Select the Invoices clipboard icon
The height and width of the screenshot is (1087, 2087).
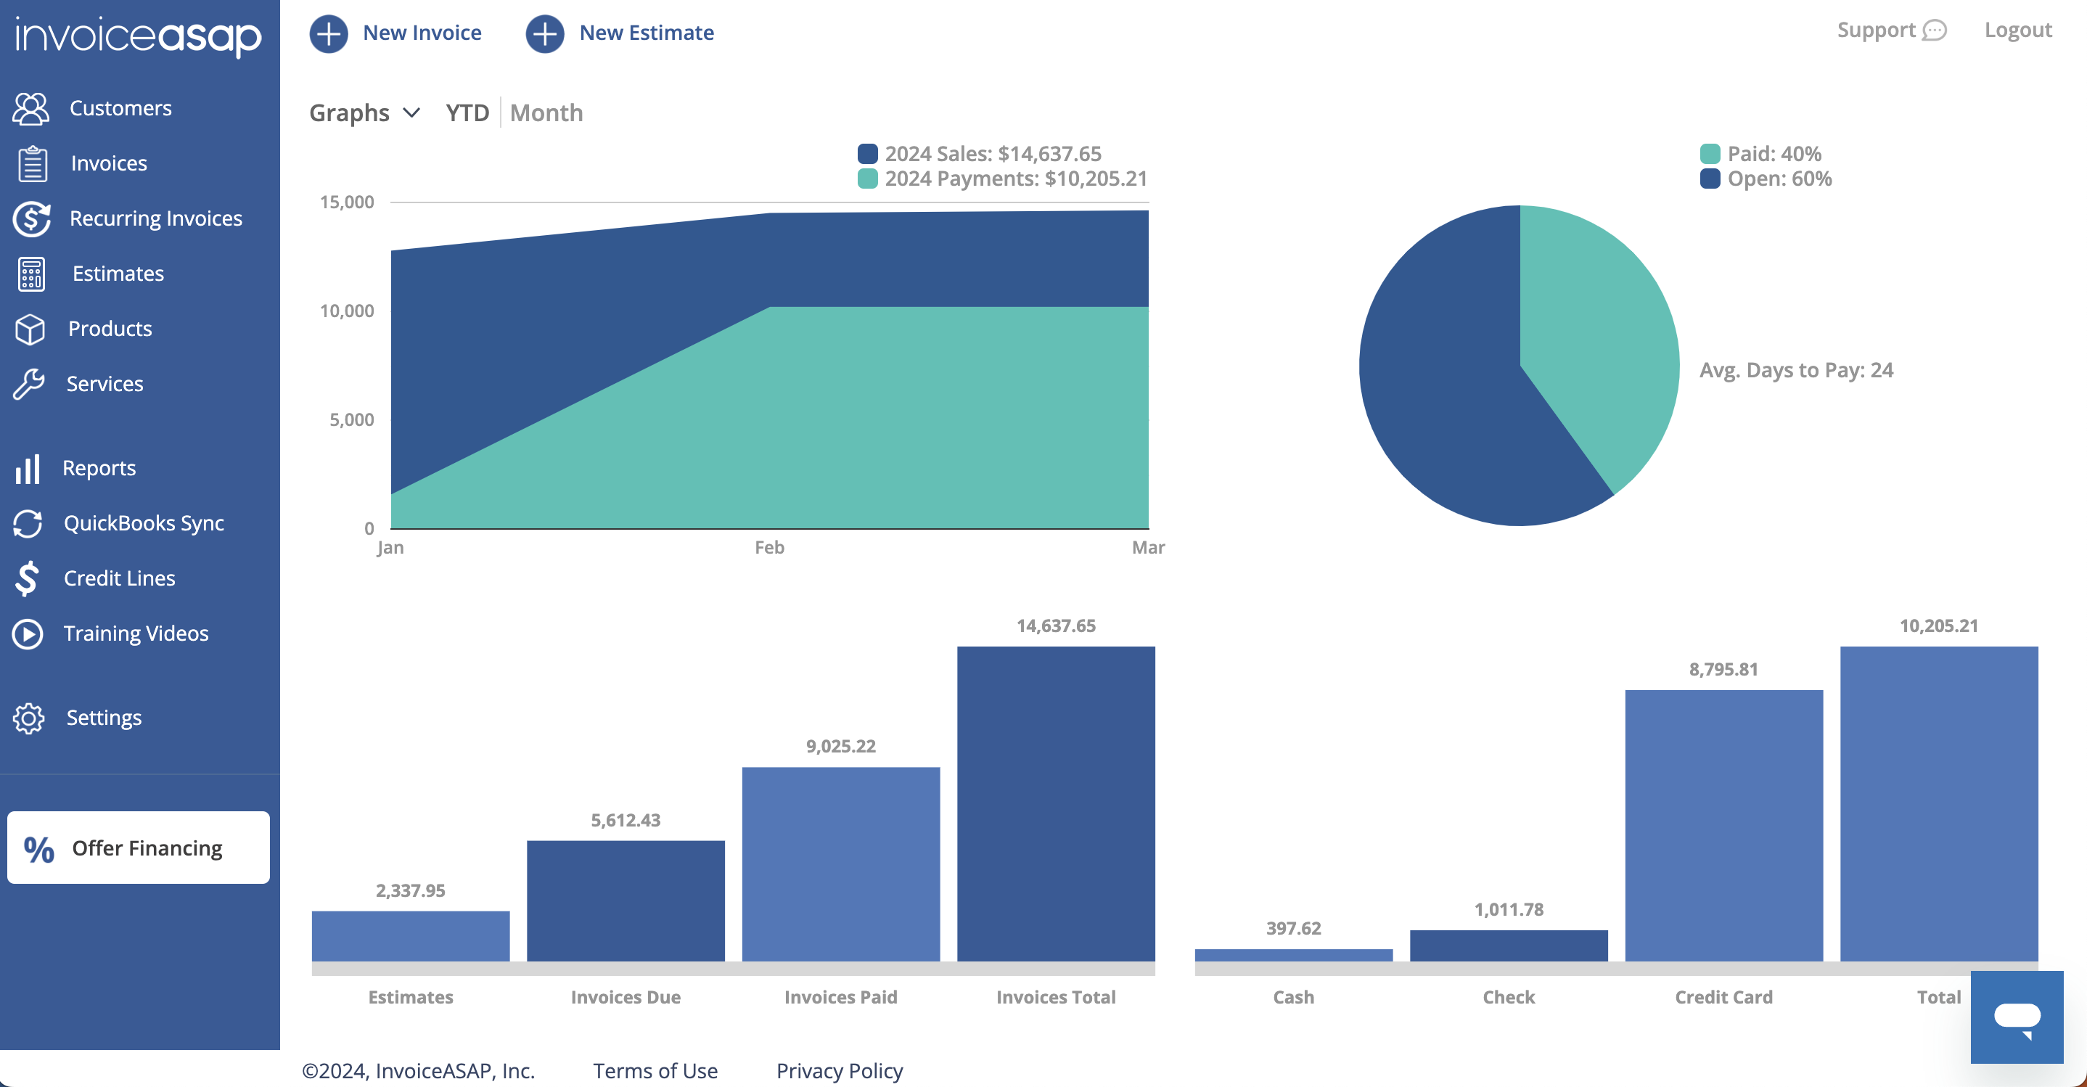point(30,163)
